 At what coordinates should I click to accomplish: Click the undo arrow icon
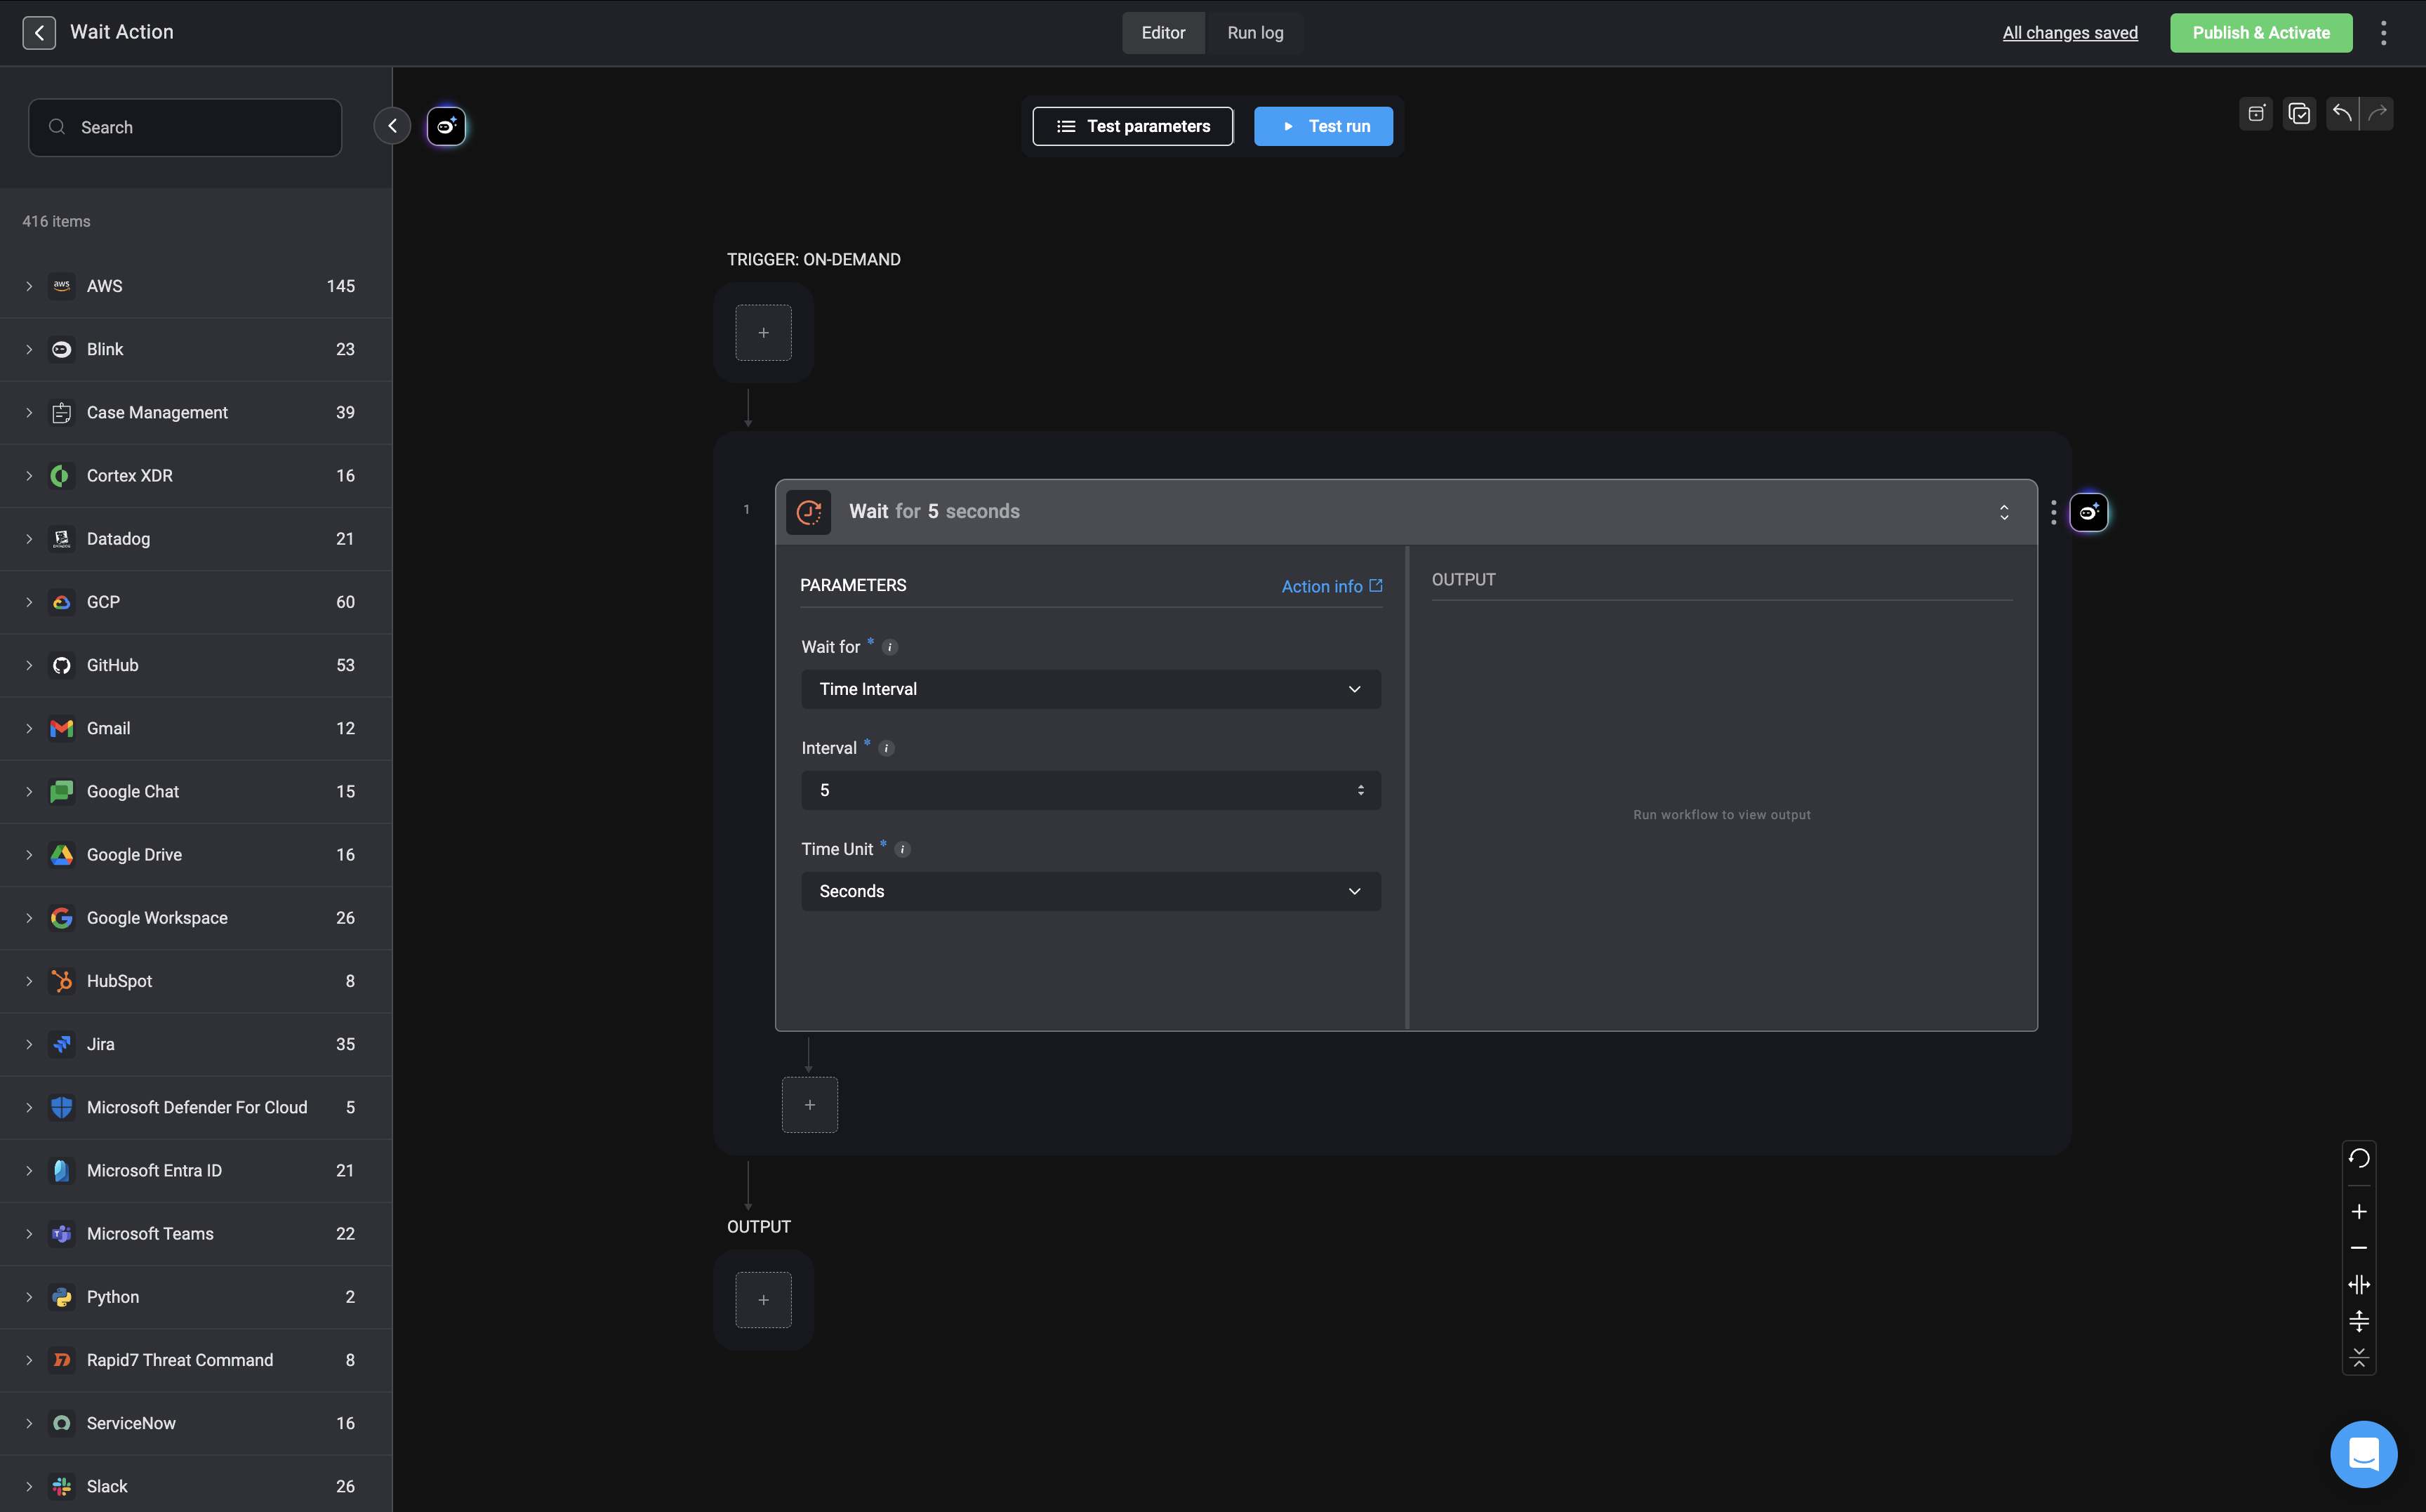2342,113
